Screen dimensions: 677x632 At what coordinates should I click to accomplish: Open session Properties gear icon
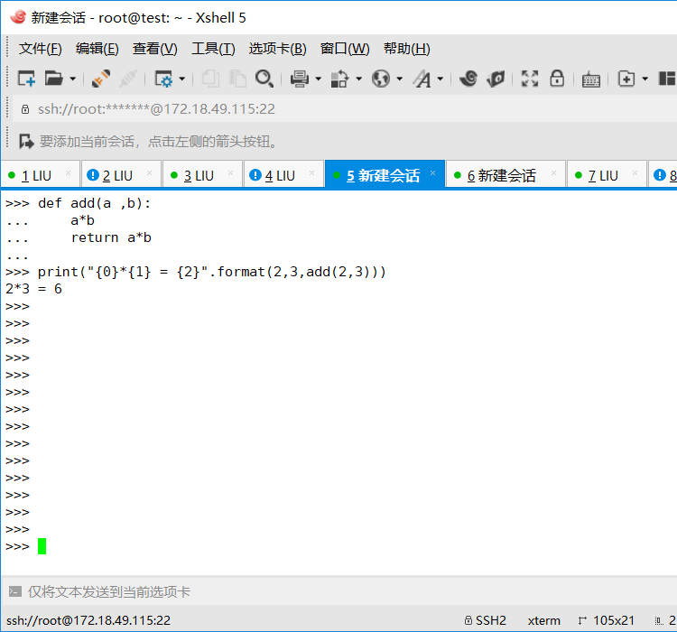tap(163, 79)
